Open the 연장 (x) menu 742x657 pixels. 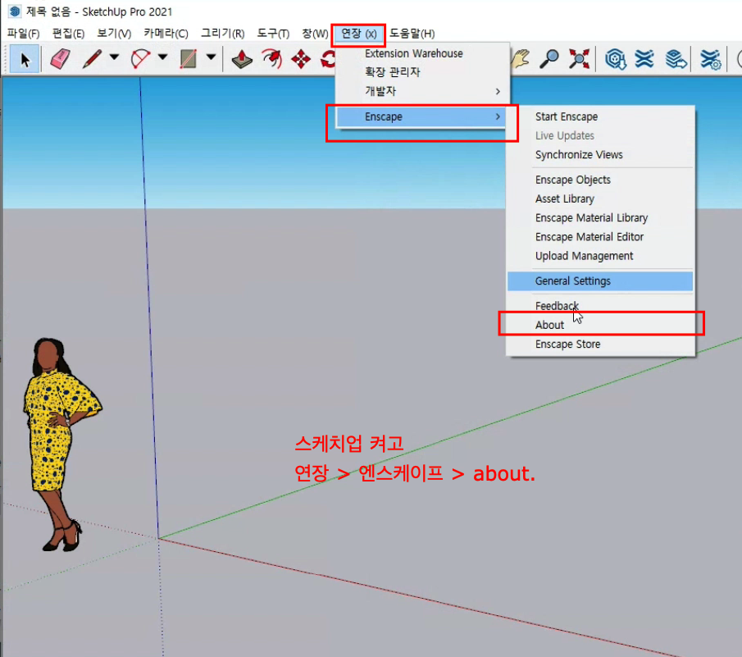tap(358, 34)
